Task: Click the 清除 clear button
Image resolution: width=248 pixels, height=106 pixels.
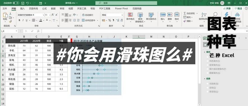Action: coord(188,21)
